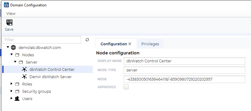The image size is (251, 111).
Task: Select the Users tree item
Action: (27, 99)
